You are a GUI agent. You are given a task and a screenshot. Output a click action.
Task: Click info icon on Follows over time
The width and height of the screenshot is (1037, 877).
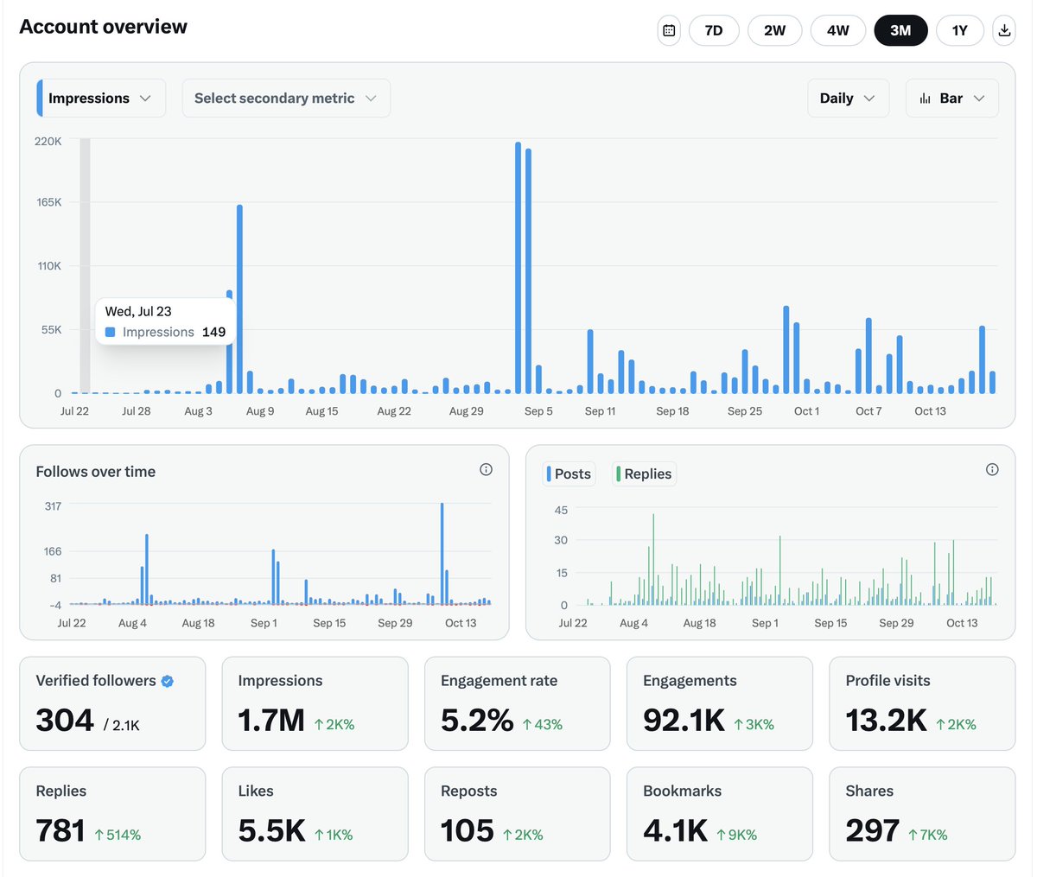pyautogui.click(x=486, y=469)
